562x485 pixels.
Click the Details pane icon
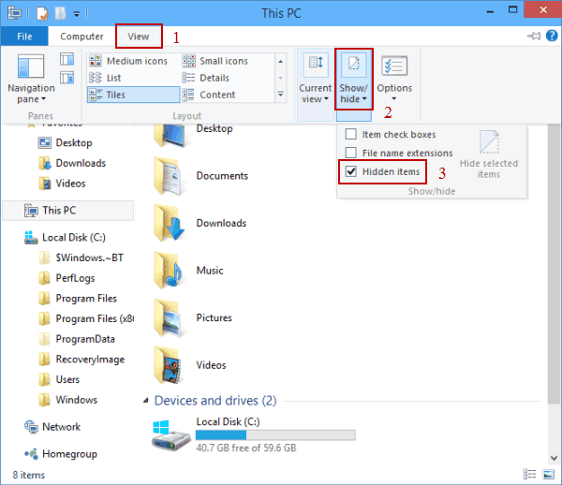[x=67, y=78]
